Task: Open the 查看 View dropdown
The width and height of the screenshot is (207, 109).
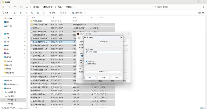Action: (x=64, y=13)
